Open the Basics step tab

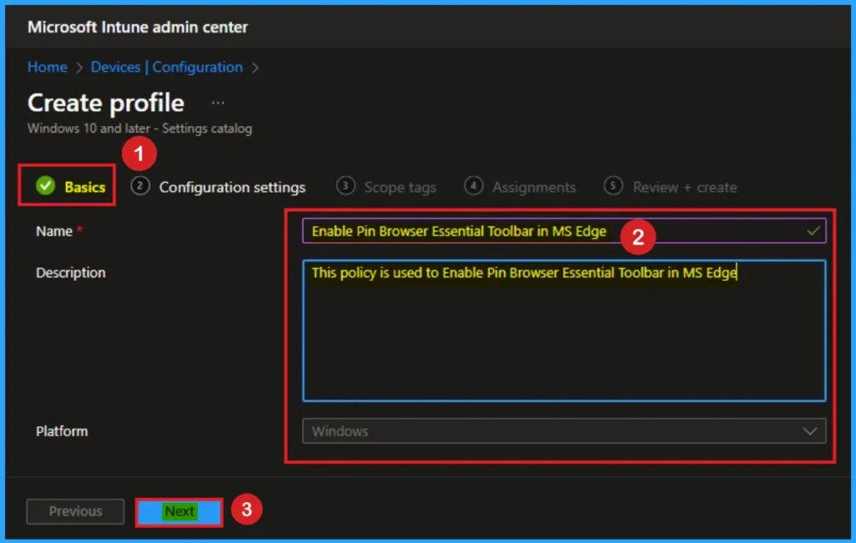click(x=70, y=186)
